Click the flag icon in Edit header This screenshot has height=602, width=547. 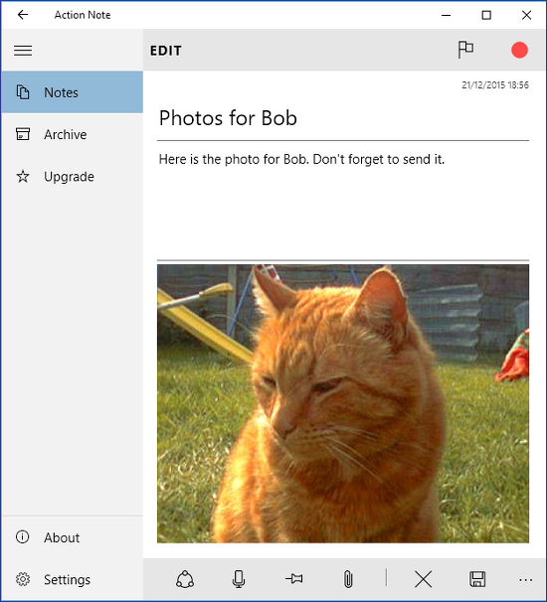[x=465, y=50]
